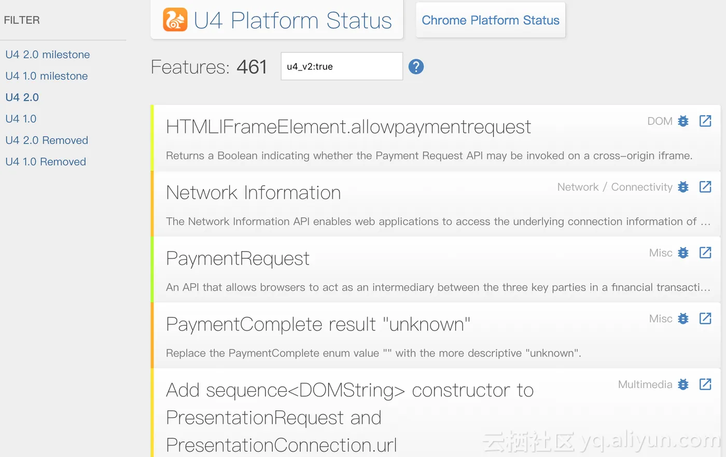Open the U4 Platform Status tab

[x=277, y=20]
